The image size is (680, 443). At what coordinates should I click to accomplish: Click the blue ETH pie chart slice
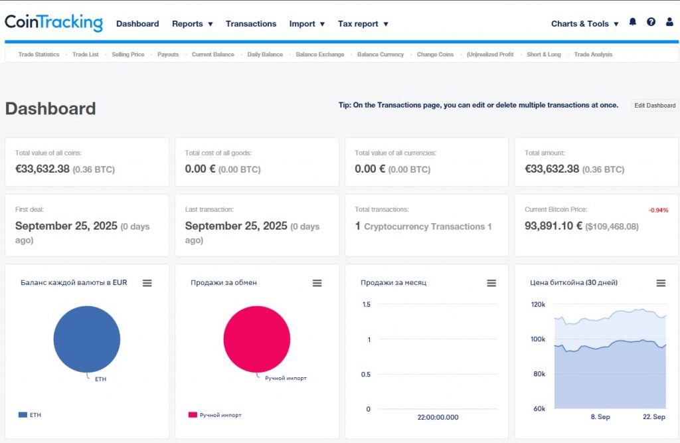coord(86,339)
